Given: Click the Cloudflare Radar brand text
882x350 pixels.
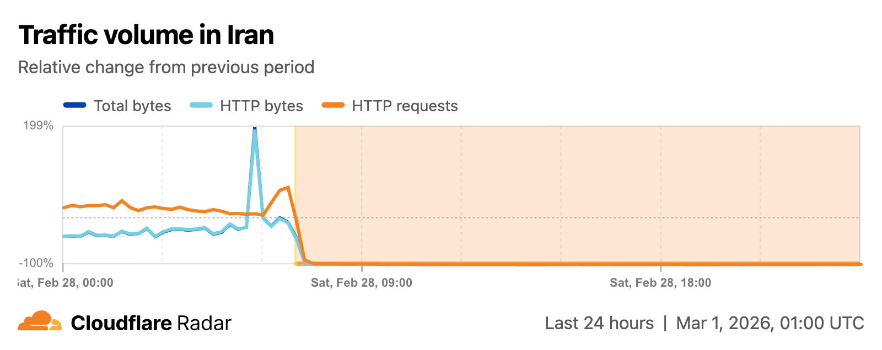Looking at the screenshot, I should tap(151, 323).
